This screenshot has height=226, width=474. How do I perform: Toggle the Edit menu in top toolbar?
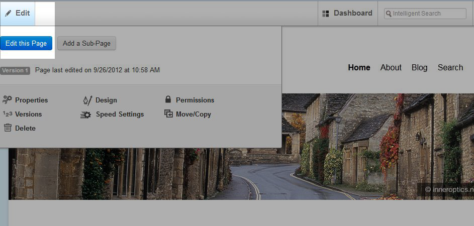pyautogui.click(x=18, y=13)
